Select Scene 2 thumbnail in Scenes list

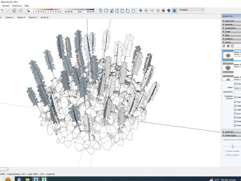pyautogui.click(x=228, y=68)
